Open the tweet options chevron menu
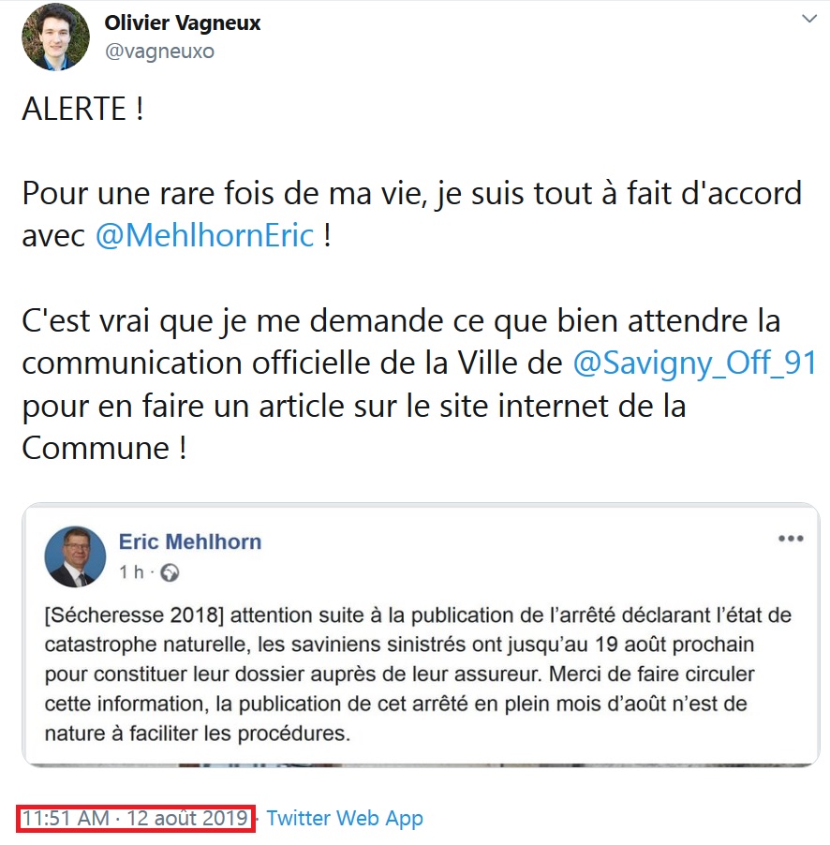This screenshot has width=830, height=845. [809, 20]
